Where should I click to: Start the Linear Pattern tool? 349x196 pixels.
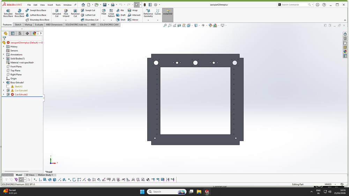[111, 13]
